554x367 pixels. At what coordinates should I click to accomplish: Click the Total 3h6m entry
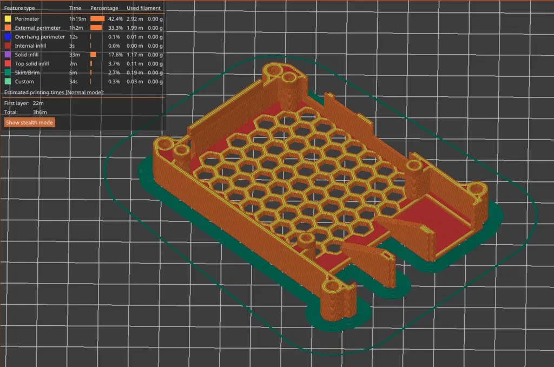25,112
